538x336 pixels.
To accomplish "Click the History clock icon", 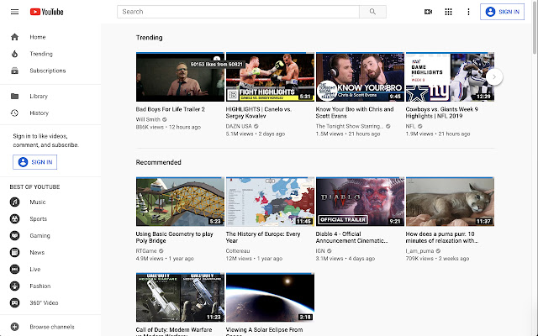I will [x=14, y=113].
